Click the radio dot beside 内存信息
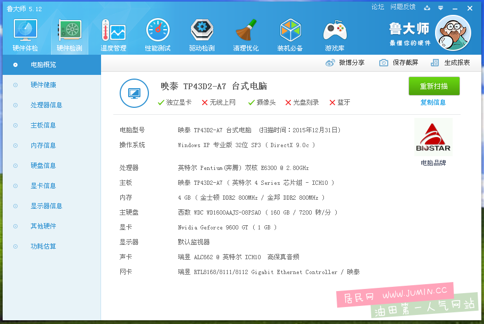The height and width of the screenshot is (324, 484). click(x=15, y=146)
